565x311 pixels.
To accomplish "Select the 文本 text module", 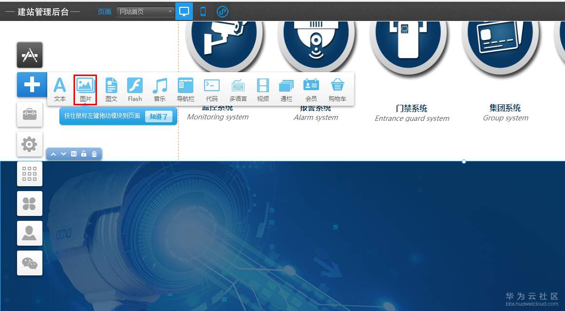I will [x=60, y=90].
